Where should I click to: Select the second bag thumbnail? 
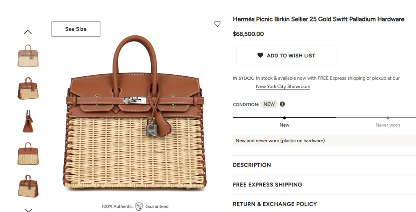pos(28,88)
